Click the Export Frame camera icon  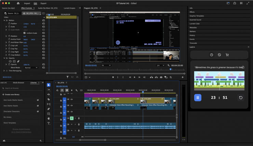161,77
